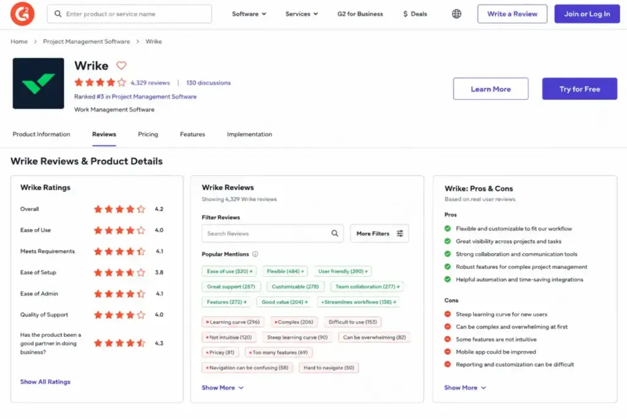Select the Learning curve (296) tag
627x419 pixels.
click(232, 322)
